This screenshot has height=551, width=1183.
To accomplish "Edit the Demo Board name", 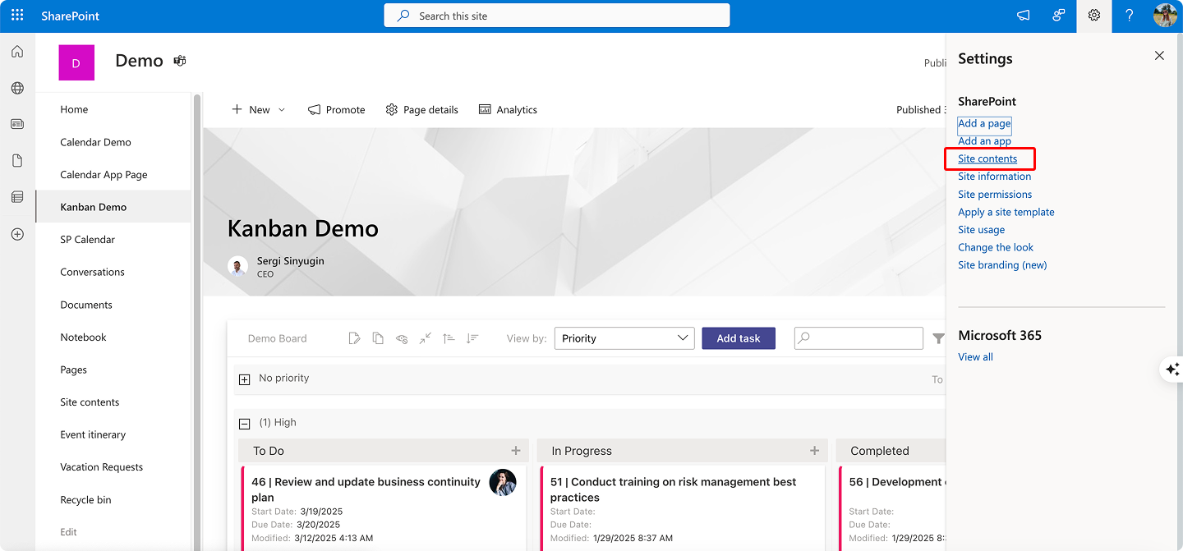I will 354,338.
